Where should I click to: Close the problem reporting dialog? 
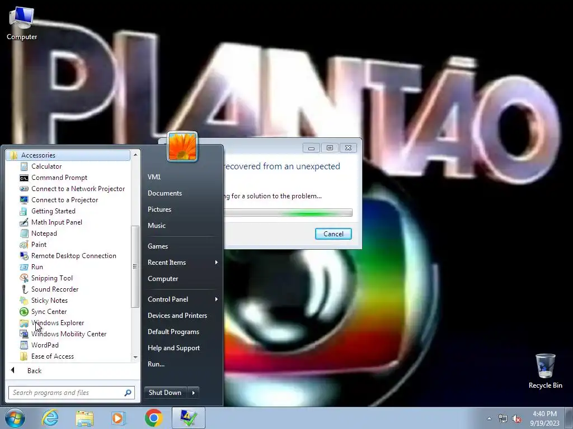348,147
